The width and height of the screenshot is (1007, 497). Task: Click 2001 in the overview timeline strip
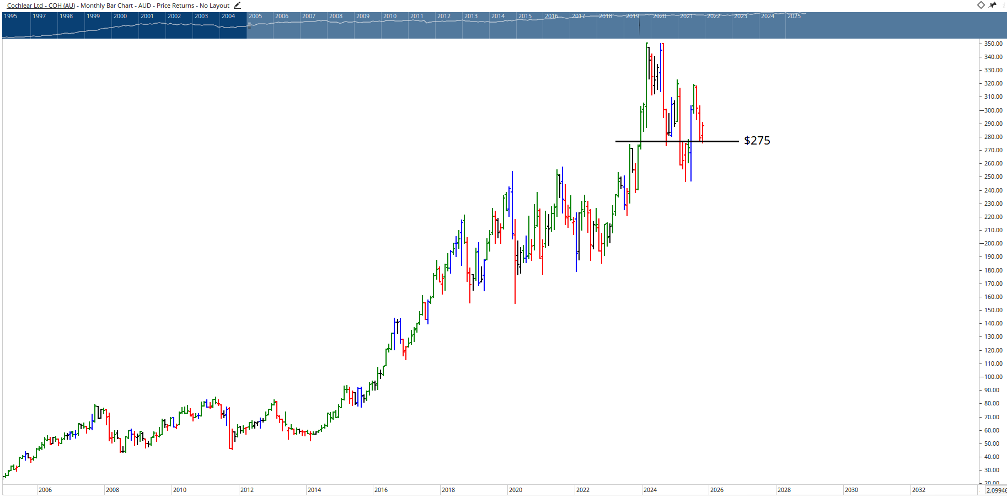[x=147, y=16]
